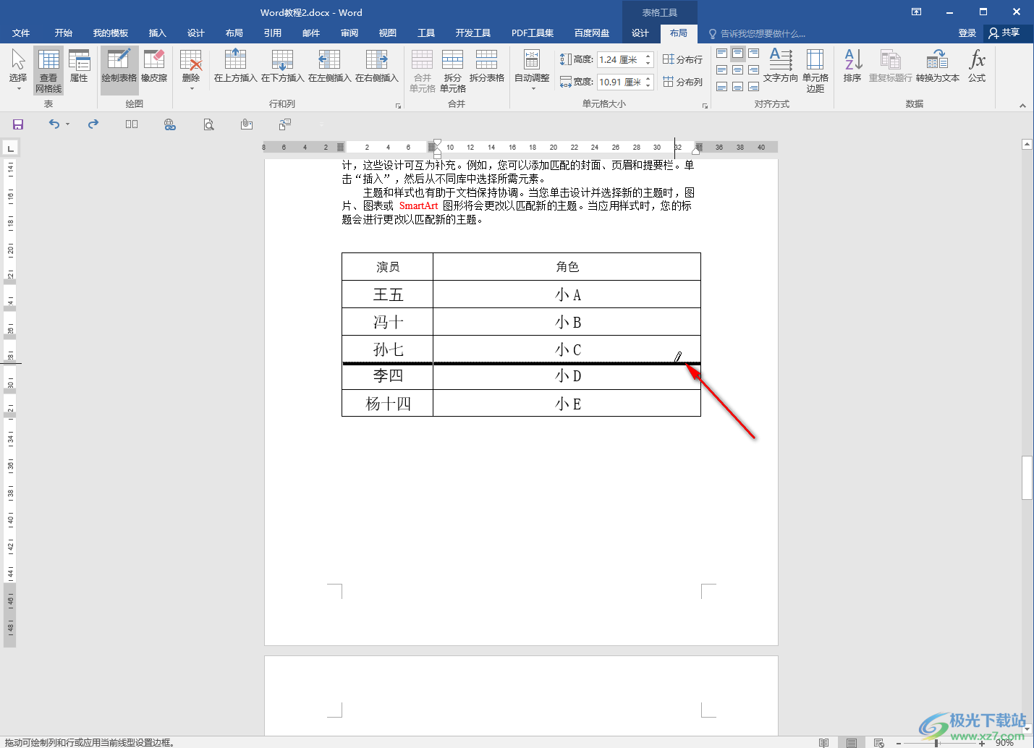
Task: Open Cell Margins settings
Action: pos(815,70)
